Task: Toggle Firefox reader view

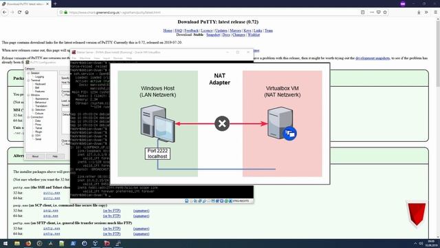Action: [x=362, y=12]
